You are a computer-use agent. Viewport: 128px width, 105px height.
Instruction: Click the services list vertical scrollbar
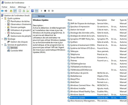click(x=127, y=98)
